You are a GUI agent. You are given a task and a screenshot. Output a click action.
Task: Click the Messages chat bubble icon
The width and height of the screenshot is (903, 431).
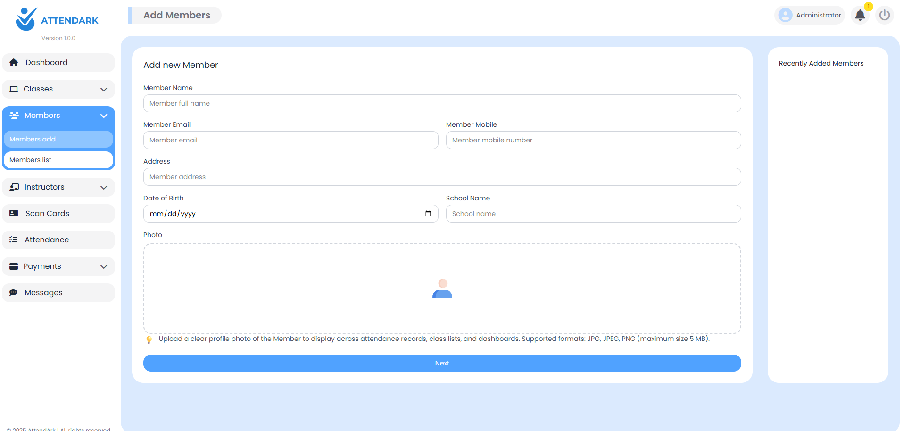click(x=14, y=293)
